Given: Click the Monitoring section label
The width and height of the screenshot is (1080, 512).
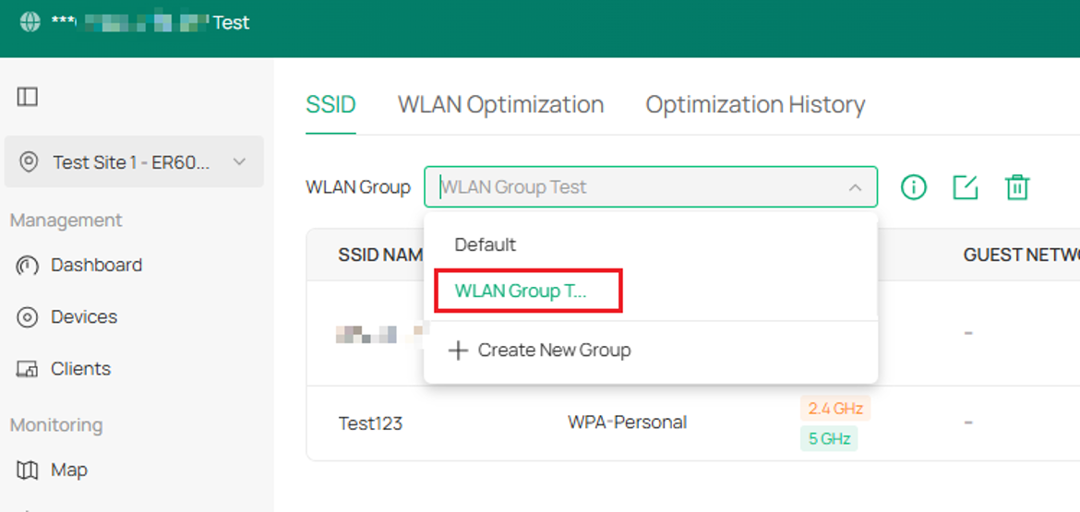Looking at the screenshot, I should (x=56, y=425).
